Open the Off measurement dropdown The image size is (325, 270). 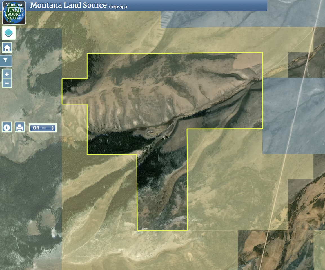click(x=42, y=127)
